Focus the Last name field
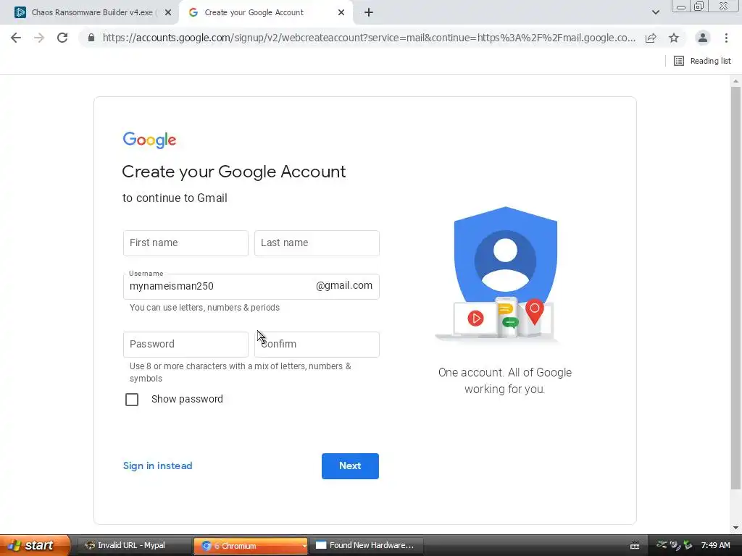The height and width of the screenshot is (556, 742). pos(317,243)
